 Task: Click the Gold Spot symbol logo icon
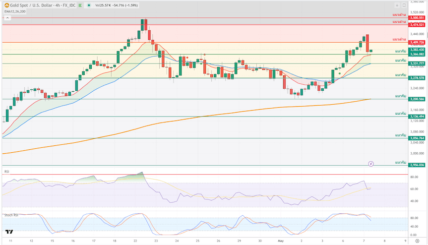point(6,5)
